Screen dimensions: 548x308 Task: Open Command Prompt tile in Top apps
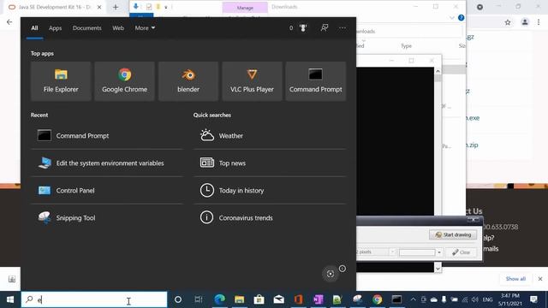316,81
